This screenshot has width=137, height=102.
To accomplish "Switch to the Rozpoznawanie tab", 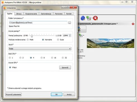I will 31,14.
